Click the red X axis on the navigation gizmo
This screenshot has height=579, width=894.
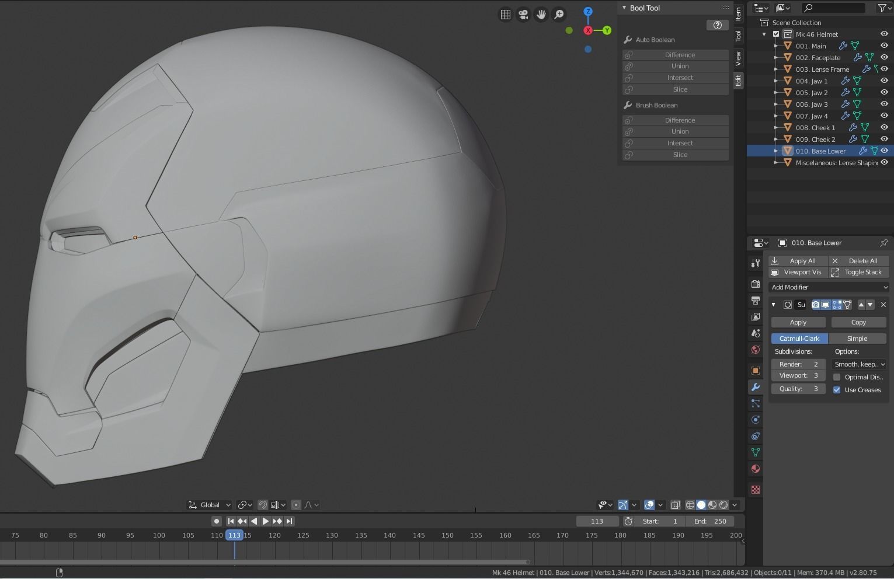coord(588,30)
